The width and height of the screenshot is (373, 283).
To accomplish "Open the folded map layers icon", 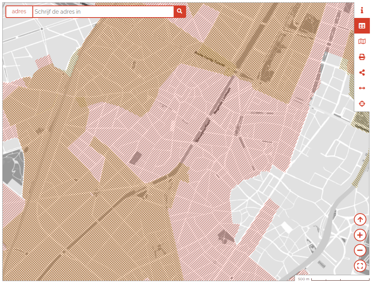I will point(362,42).
